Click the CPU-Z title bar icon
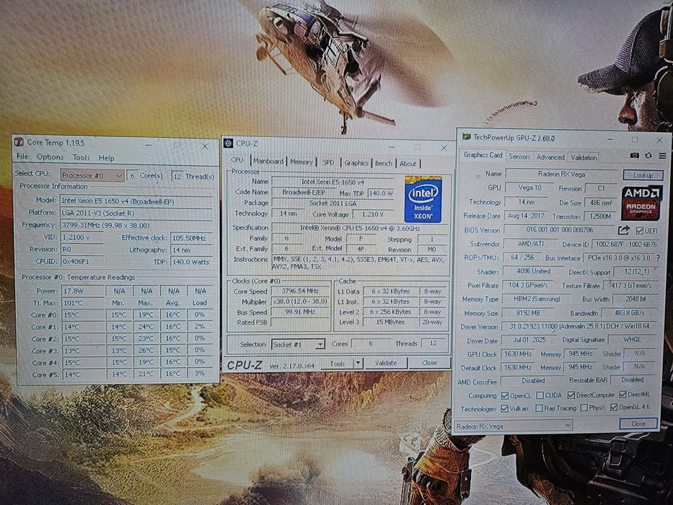The image size is (673, 505). [x=229, y=144]
